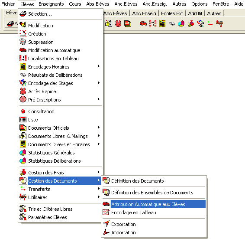Screen dimensions: 245x239
Task: Click the localisation table toolbar icon
Action: click(x=153, y=23)
